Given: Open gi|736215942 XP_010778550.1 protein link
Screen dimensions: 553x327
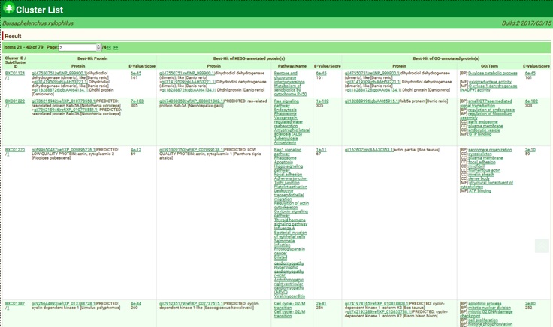Looking at the screenshot, I should click(x=63, y=101).
